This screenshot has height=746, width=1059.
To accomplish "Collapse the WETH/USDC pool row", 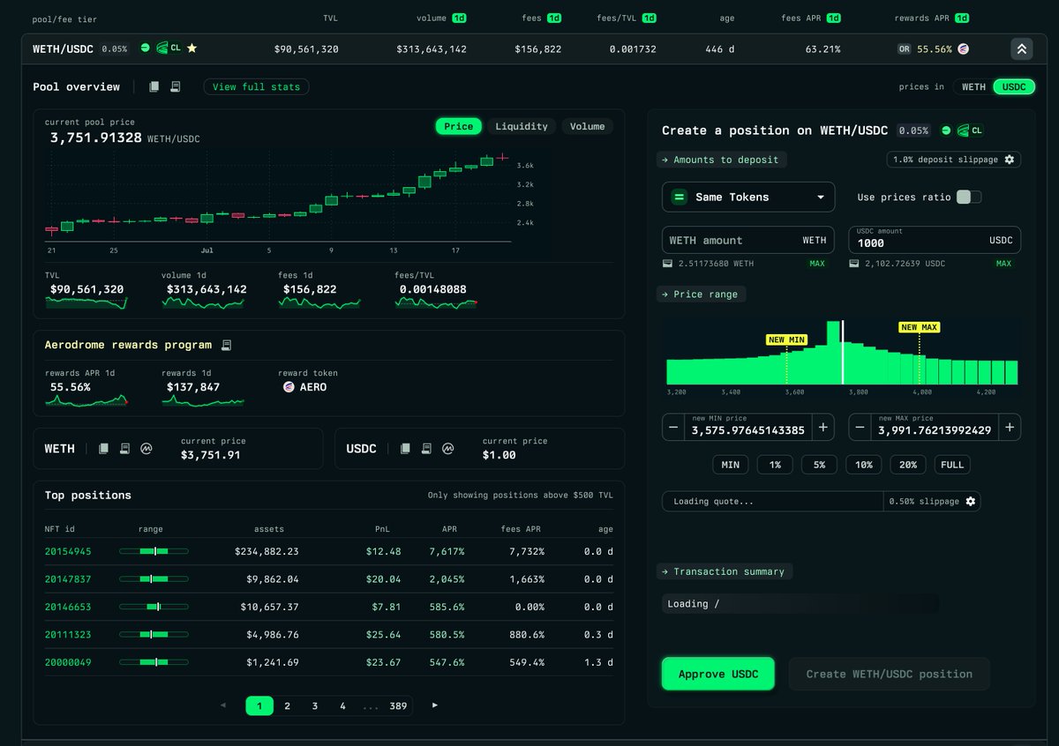I will pyautogui.click(x=1021, y=49).
